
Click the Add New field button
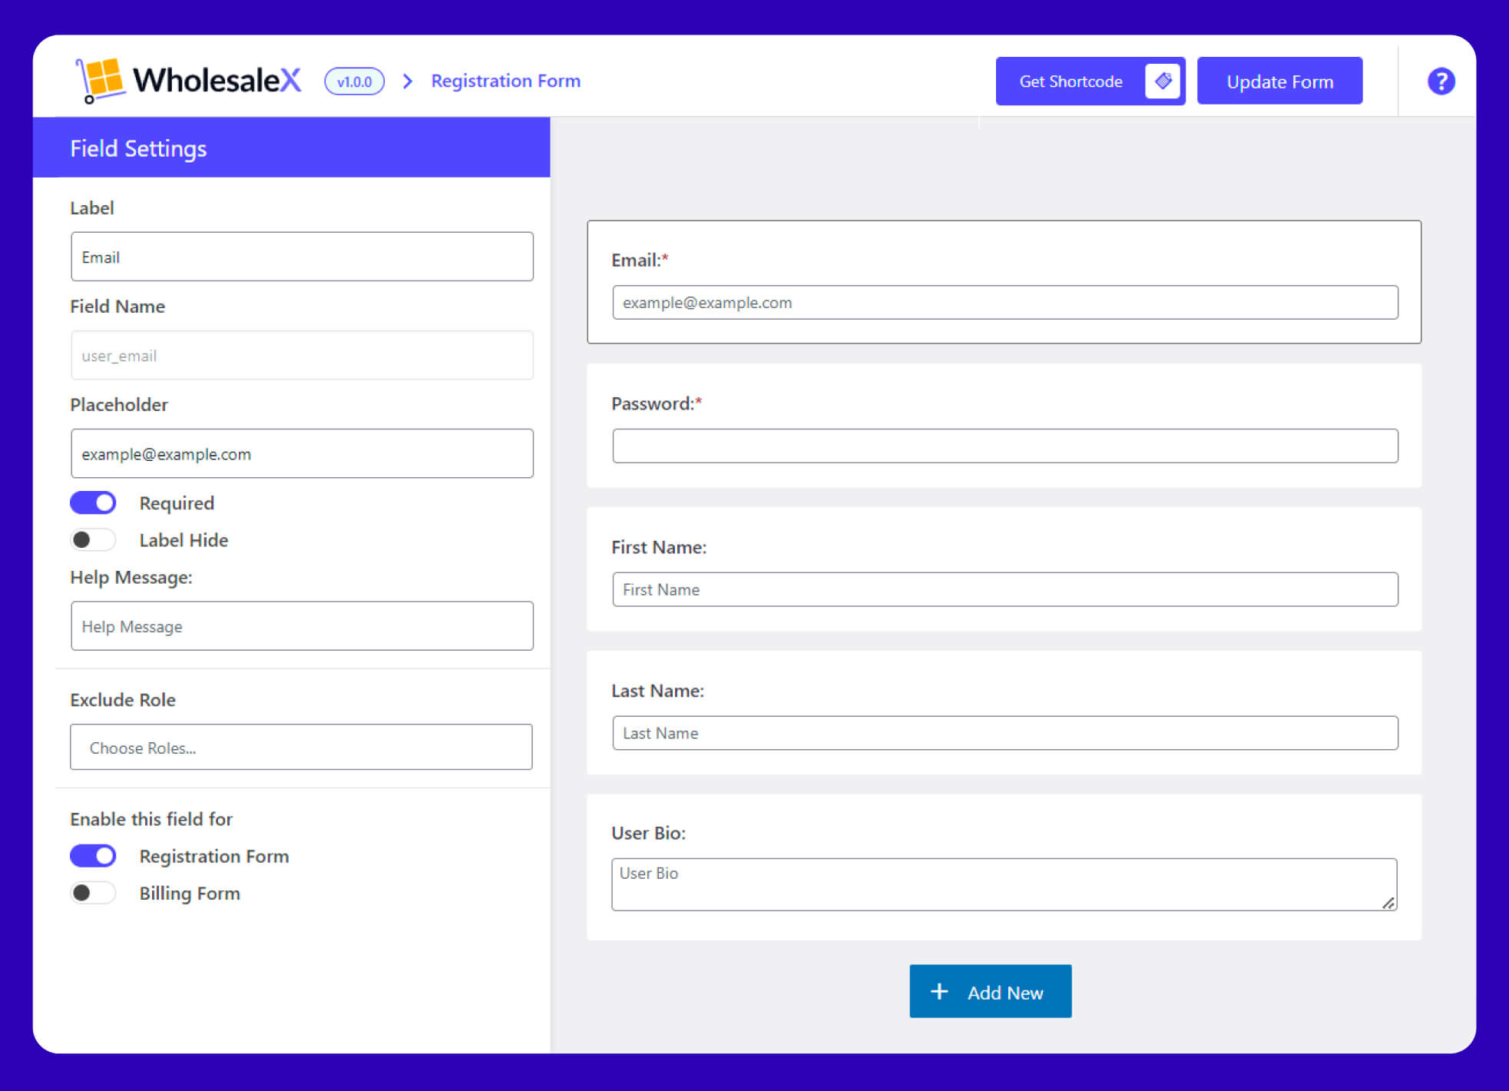coord(990,992)
